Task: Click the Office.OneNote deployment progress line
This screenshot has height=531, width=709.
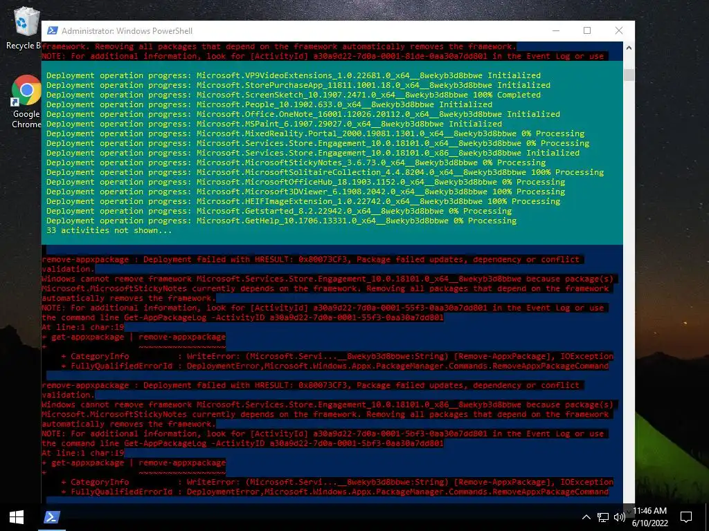Action: [303, 114]
